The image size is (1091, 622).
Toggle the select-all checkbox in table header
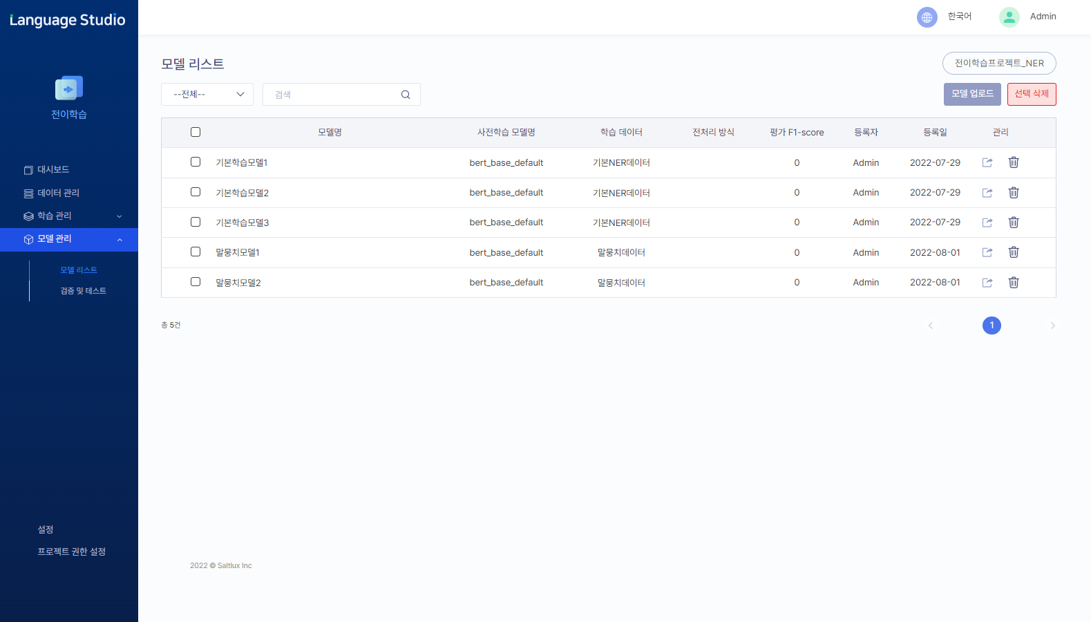[196, 132]
